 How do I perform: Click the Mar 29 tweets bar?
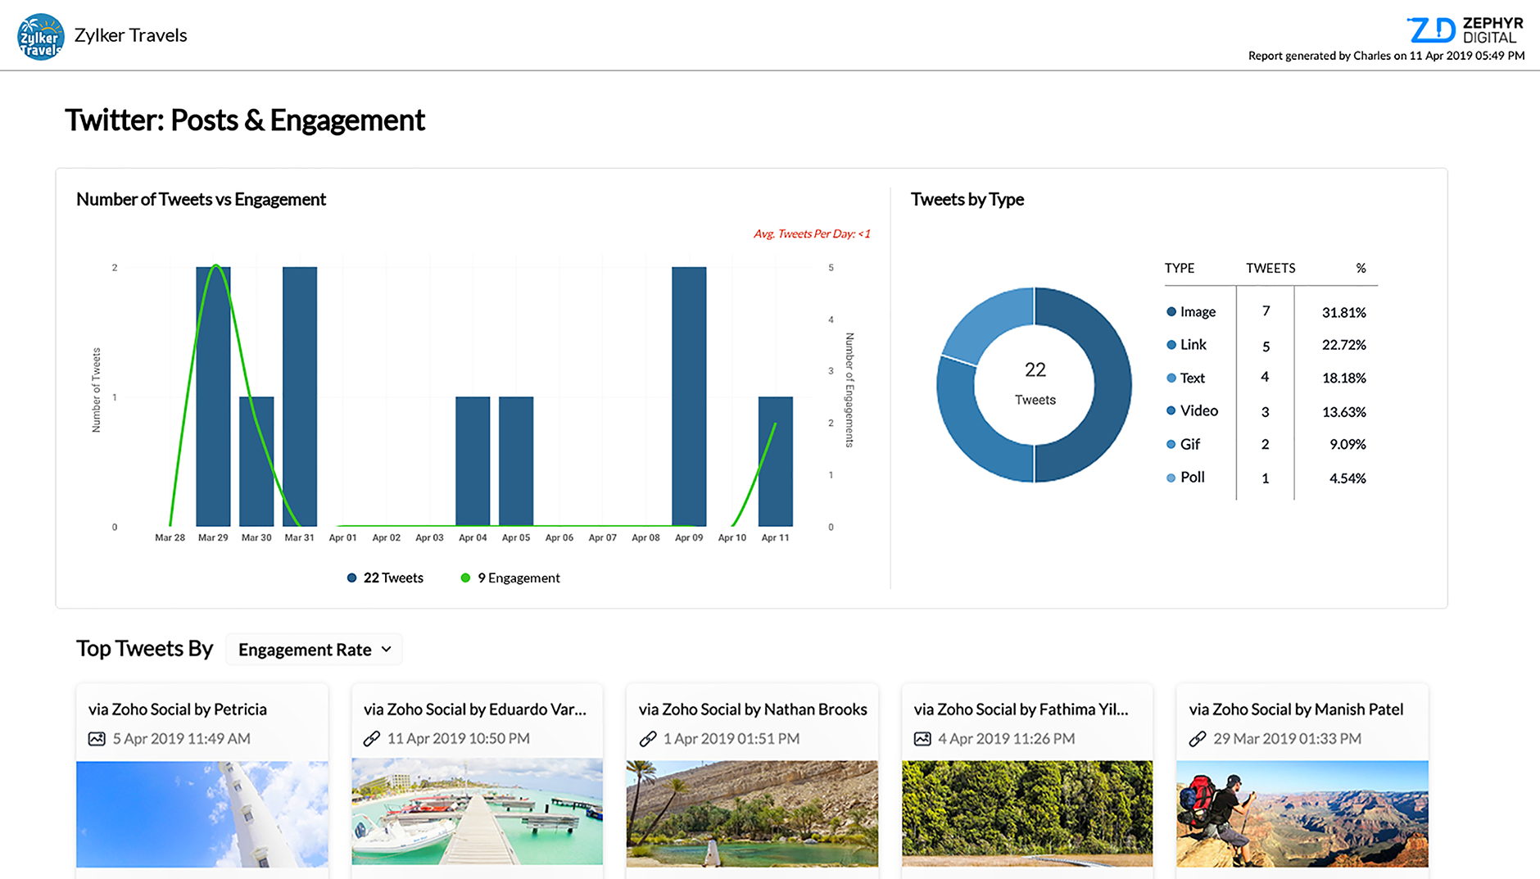[213, 396]
